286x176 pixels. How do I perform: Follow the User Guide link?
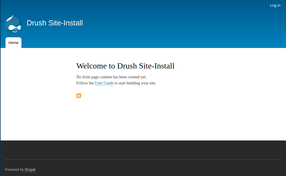[x=104, y=83]
